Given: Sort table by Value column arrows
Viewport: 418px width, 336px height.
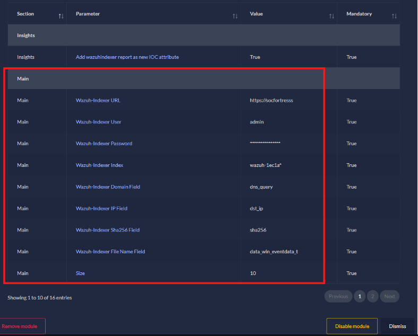Looking at the screenshot, I should 332,16.
